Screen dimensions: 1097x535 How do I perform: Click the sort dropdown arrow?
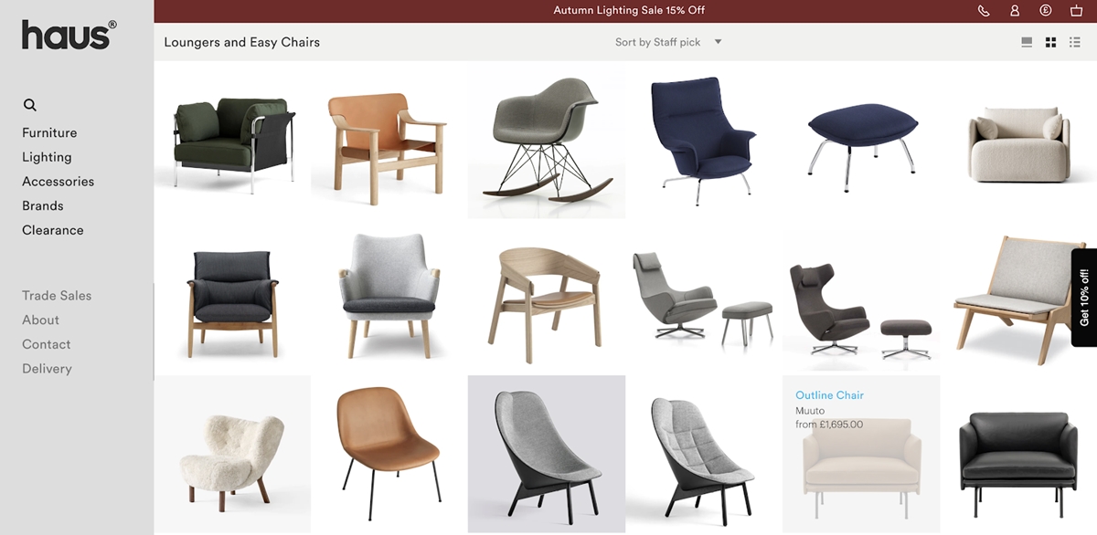pos(718,42)
